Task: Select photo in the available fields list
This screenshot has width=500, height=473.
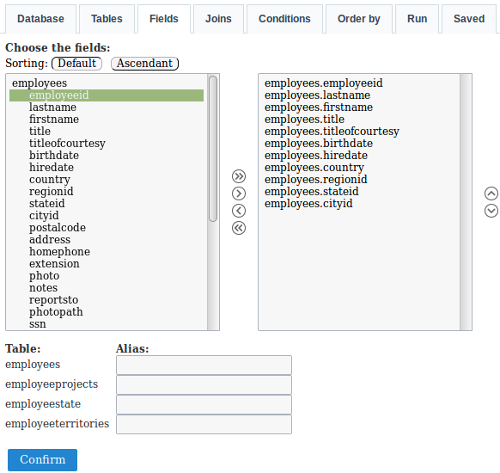Action: [107, 276]
